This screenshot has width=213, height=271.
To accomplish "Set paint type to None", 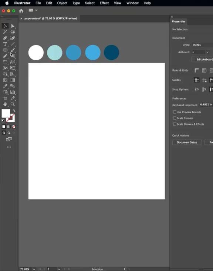I will [14, 127].
